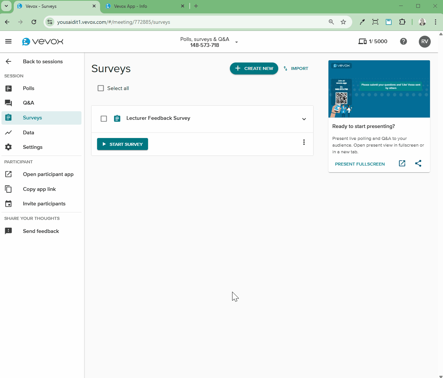Open the session dropdown under Polls, surveys & Q&A
443x378 pixels.
coord(237,42)
